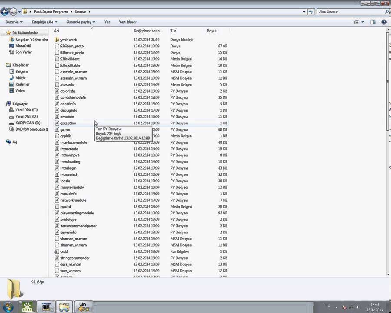Viewport: 391px width, 313px height.
Task: Click the Yaz toolbar button
Action: point(107,22)
